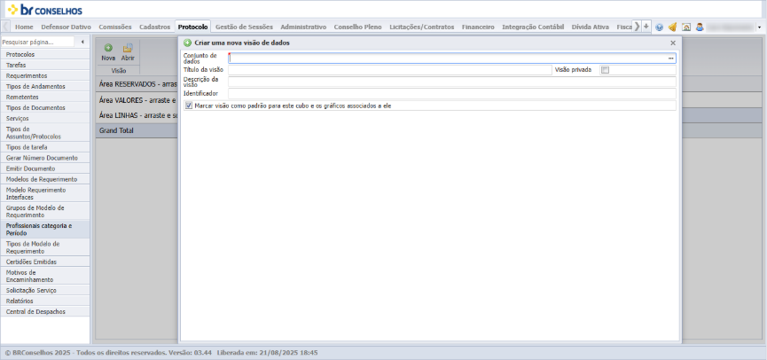Open Tipos de Andamentos sidebar item

(45, 87)
